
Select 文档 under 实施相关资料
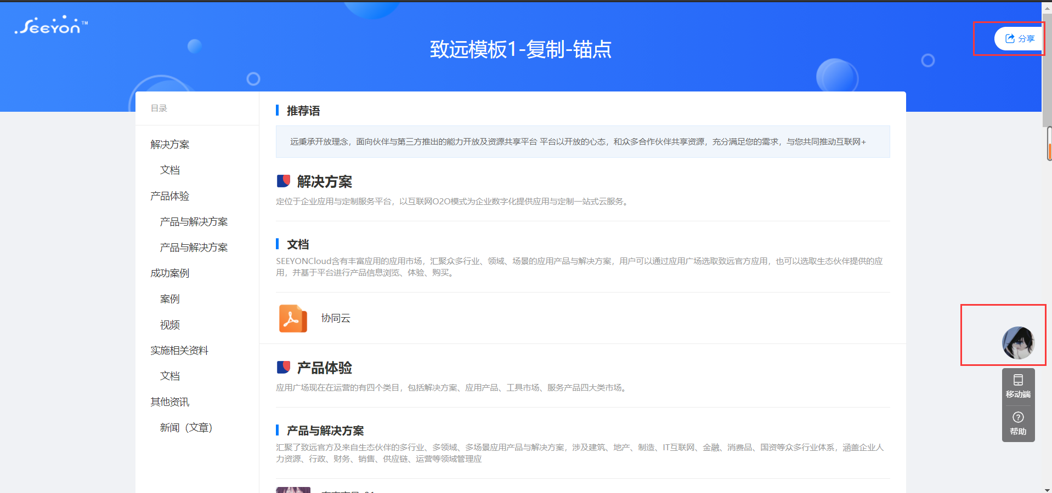click(170, 376)
